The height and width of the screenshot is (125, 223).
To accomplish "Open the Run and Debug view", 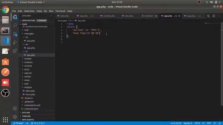I will pos(15,42).
